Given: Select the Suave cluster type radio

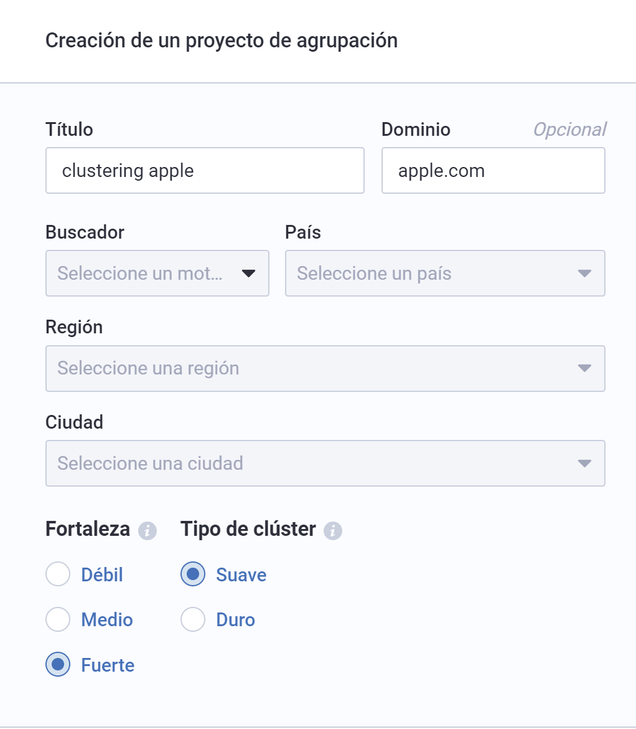Looking at the screenshot, I should point(193,574).
